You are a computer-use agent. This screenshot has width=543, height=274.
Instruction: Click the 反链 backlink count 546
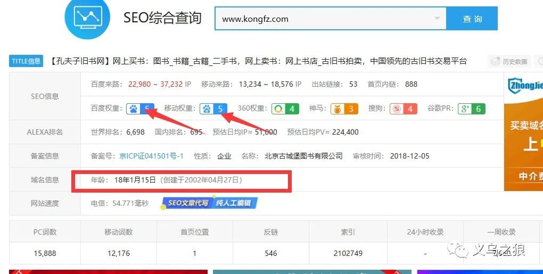point(271,253)
